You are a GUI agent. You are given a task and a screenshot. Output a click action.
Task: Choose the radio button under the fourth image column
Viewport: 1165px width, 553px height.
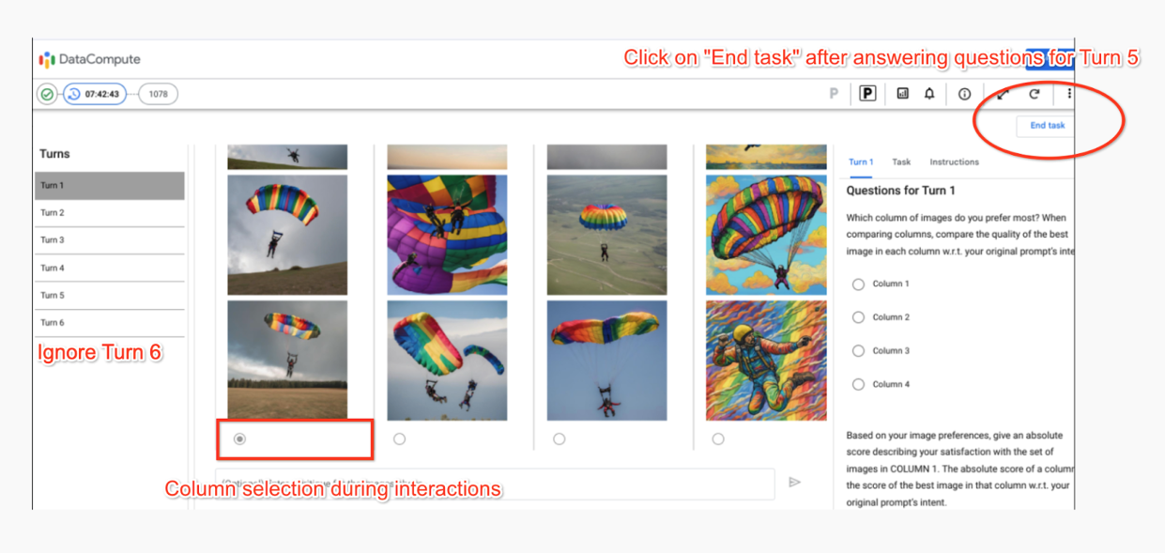[x=718, y=438]
